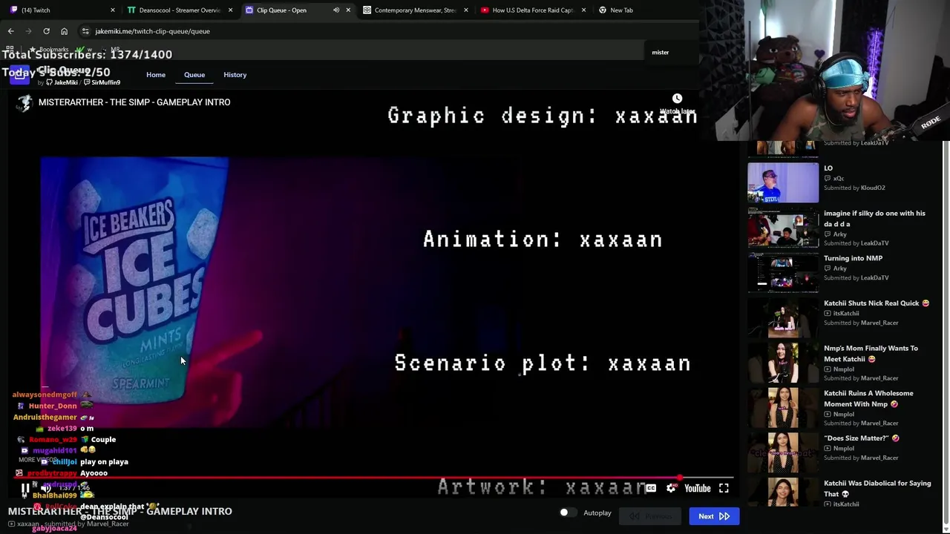Screen dimensions: 950x534
Task: Select the 'Does Size Matter?' clip
Action: [x=862, y=438]
